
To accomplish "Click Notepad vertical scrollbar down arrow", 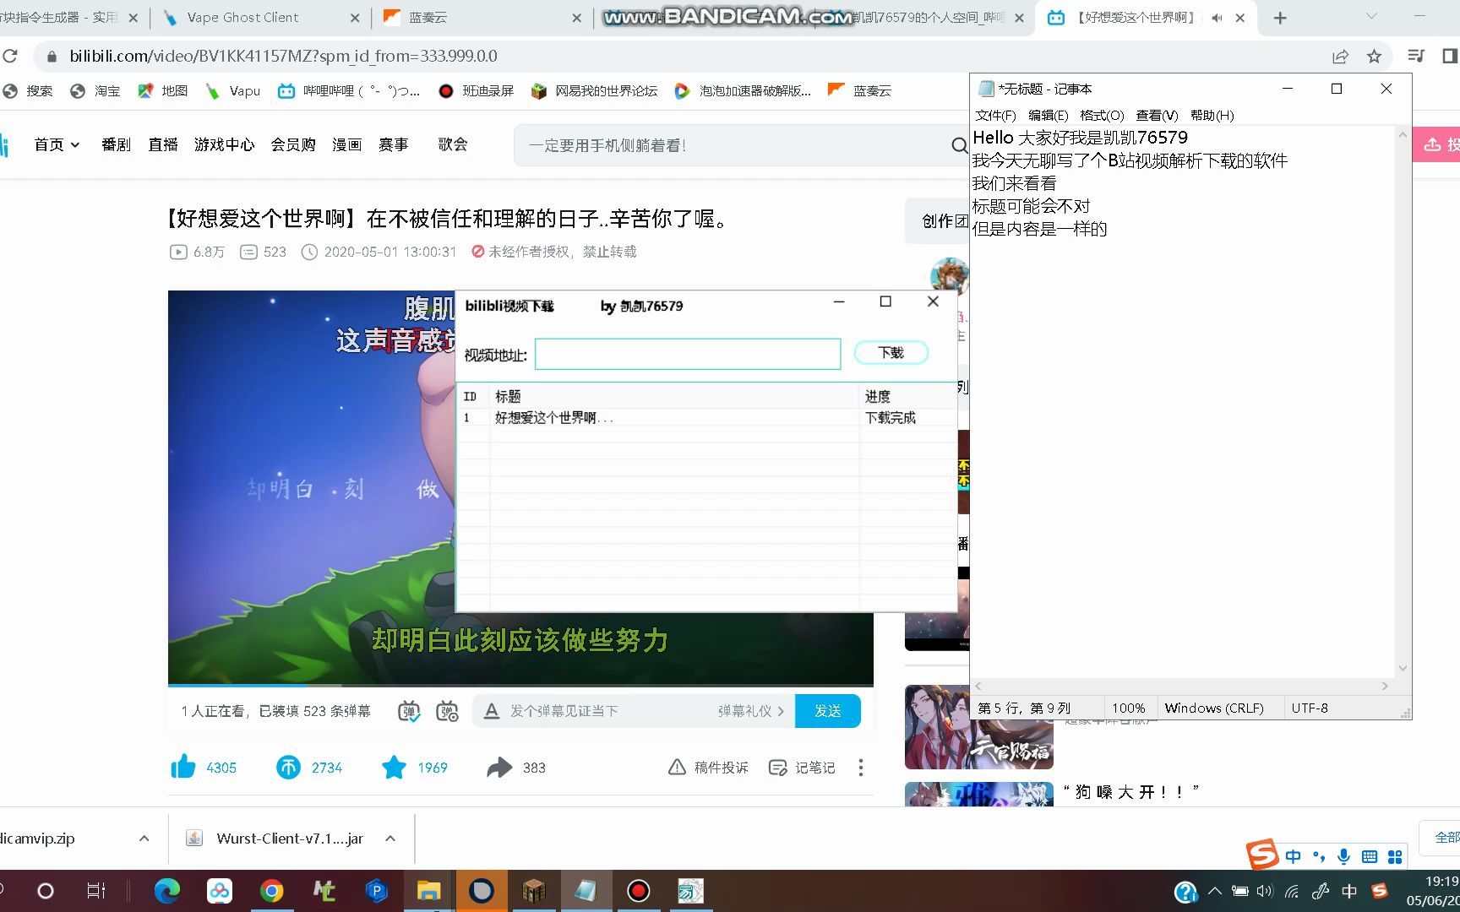I will (x=1403, y=668).
